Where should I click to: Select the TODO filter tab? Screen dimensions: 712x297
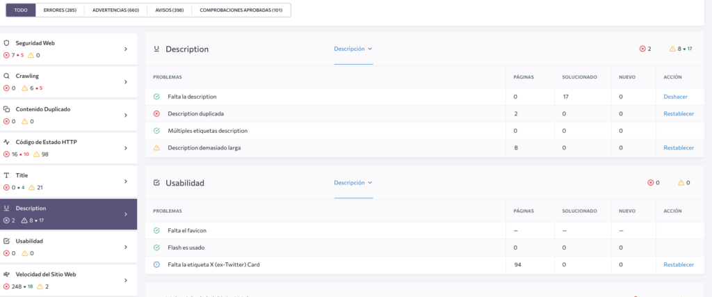21,10
